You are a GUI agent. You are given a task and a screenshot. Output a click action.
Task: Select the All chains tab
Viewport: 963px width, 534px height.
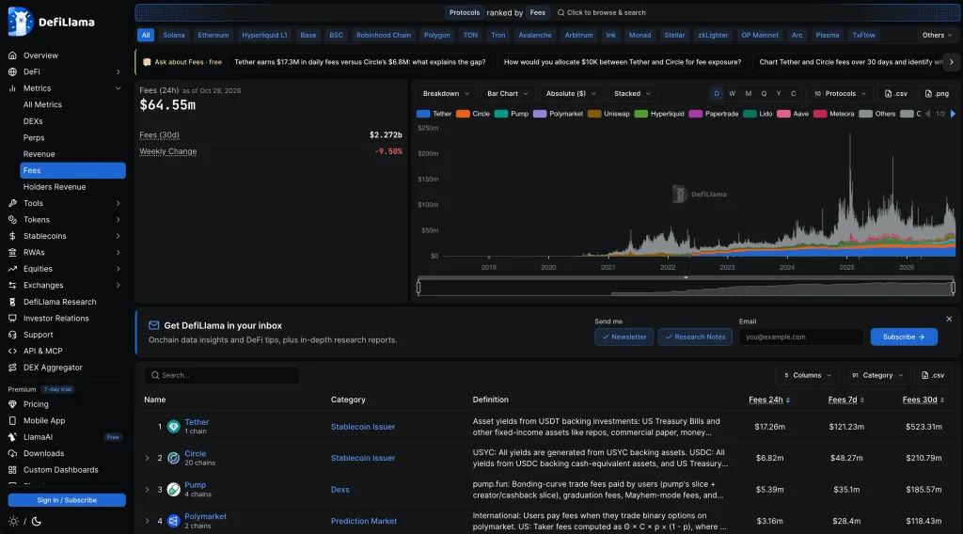[146, 35]
